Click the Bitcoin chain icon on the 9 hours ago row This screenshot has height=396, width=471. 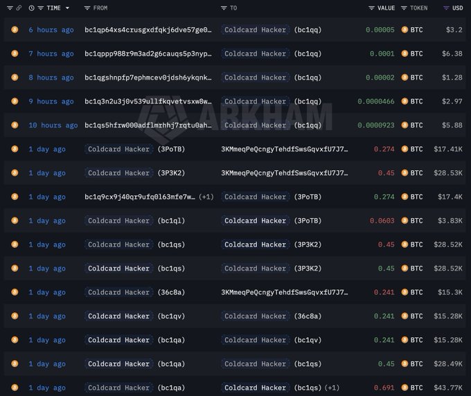tap(15, 101)
